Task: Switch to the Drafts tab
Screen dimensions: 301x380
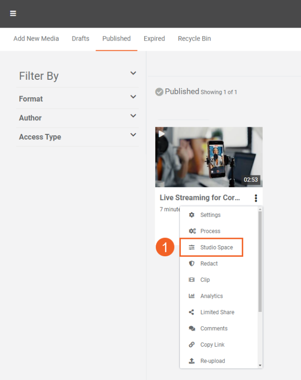Action: coord(81,39)
